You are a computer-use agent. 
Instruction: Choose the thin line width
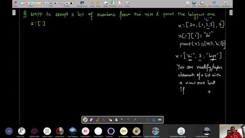tap(47, 3)
